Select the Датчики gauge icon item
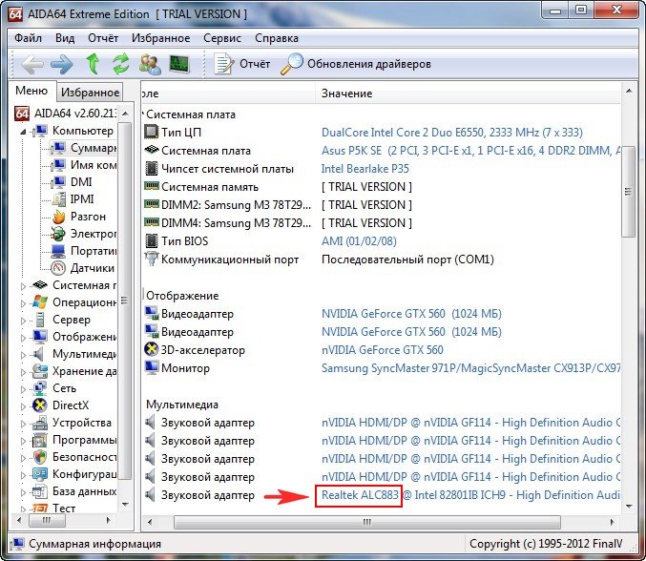The width and height of the screenshot is (646, 561). point(58,268)
